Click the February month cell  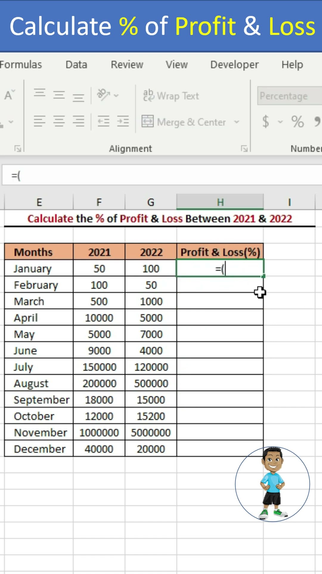coord(39,285)
